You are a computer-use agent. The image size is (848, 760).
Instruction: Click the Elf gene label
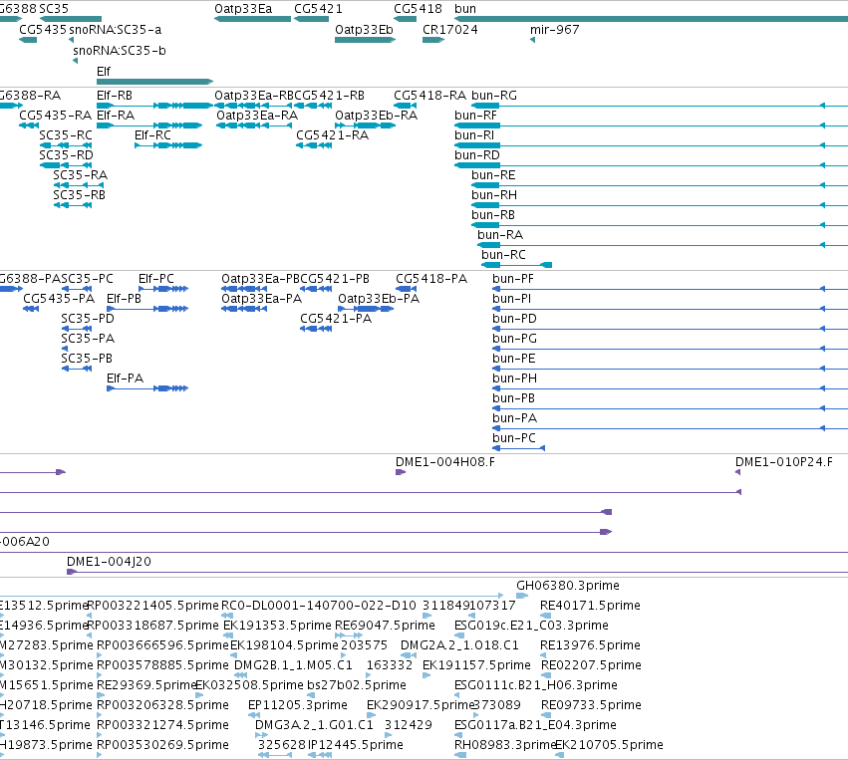(x=104, y=72)
